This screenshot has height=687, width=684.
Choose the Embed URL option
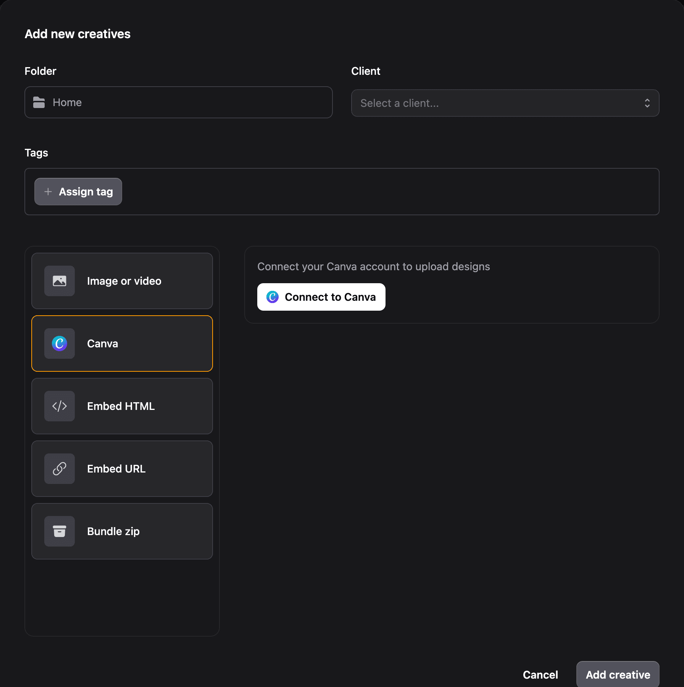point(122,469)
